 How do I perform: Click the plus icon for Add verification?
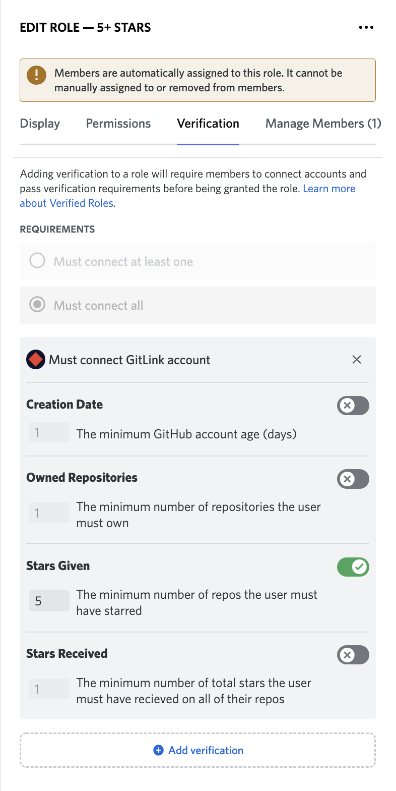[158, 750]
